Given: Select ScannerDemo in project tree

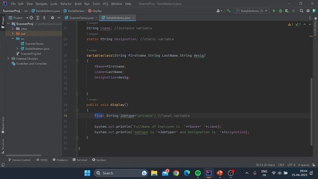Looking at the screenshot, I should coord(32,44).
